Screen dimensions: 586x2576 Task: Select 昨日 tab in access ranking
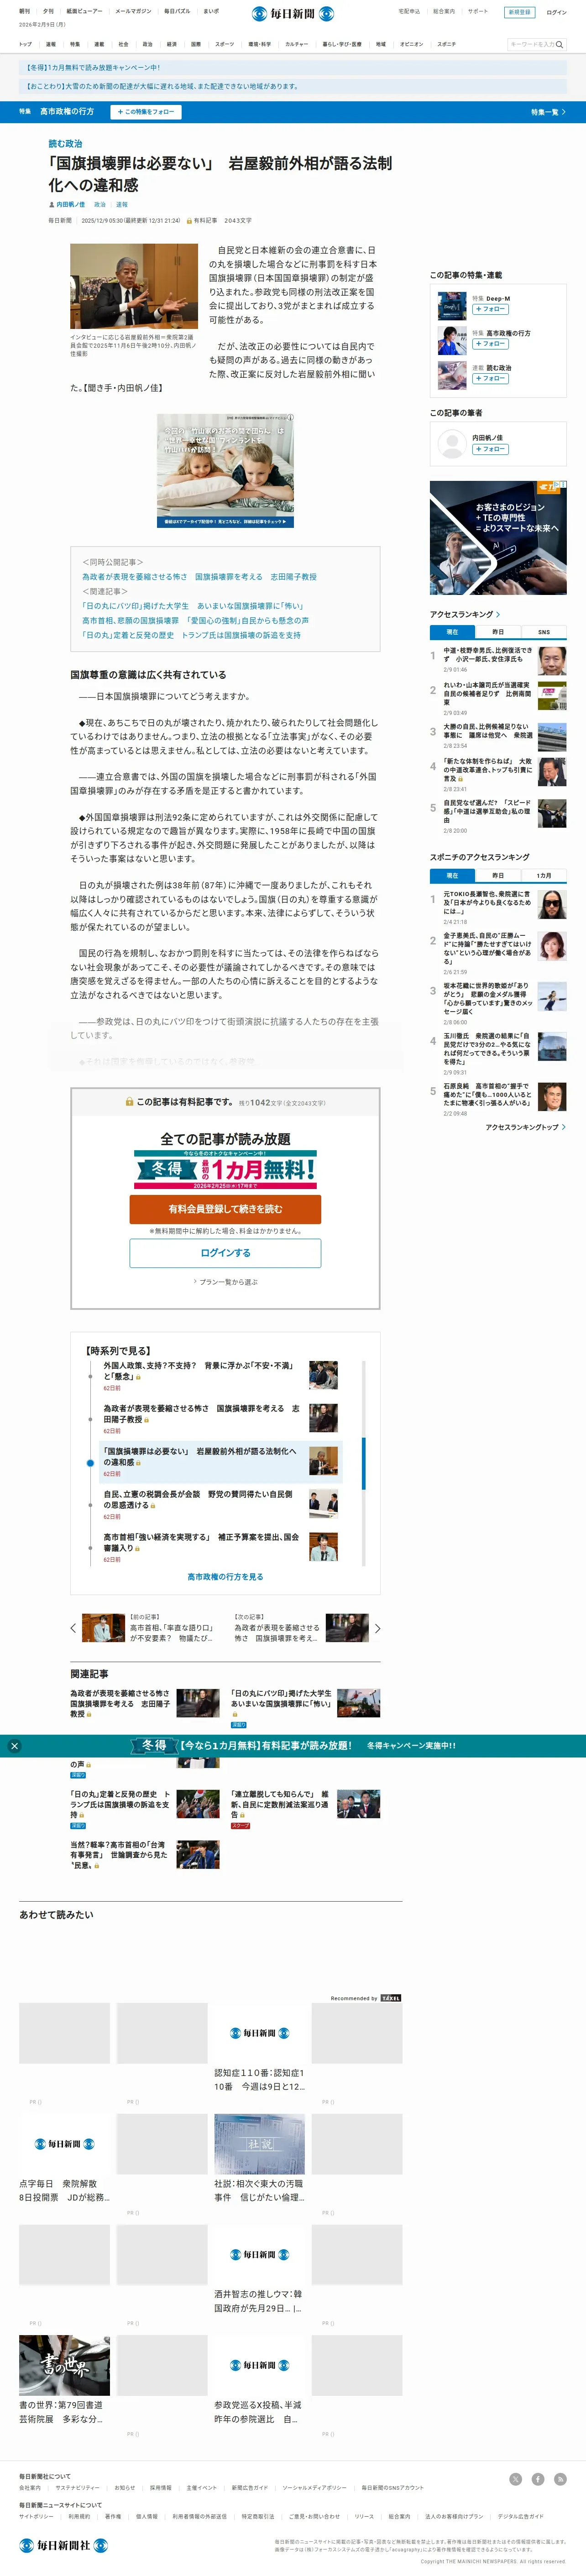coord(498,632)
